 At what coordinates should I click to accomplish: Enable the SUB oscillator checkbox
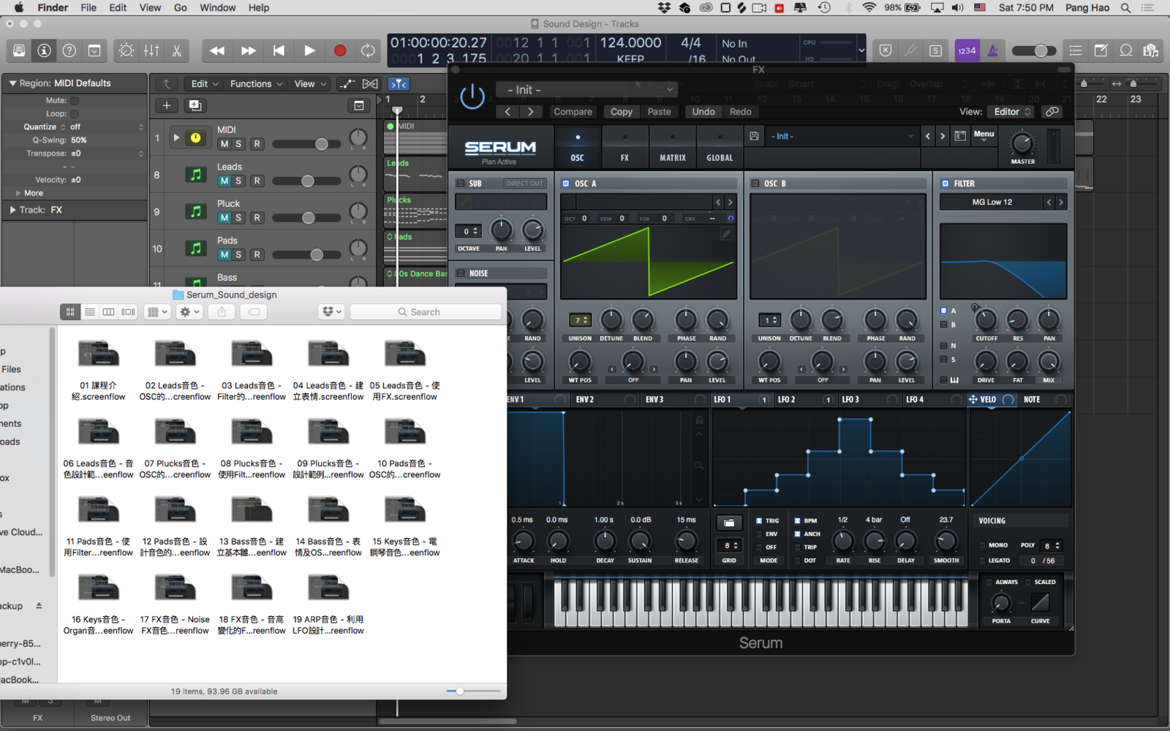461,183
